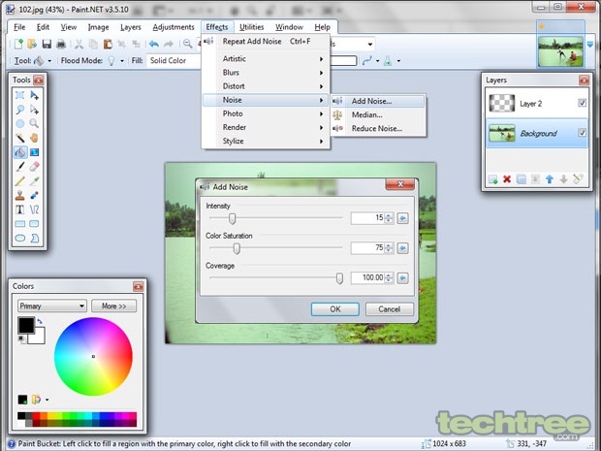Select the Magic Wand tool
Image resolution: width=601 pixels, height=451 pixels.
click(20, 138)
